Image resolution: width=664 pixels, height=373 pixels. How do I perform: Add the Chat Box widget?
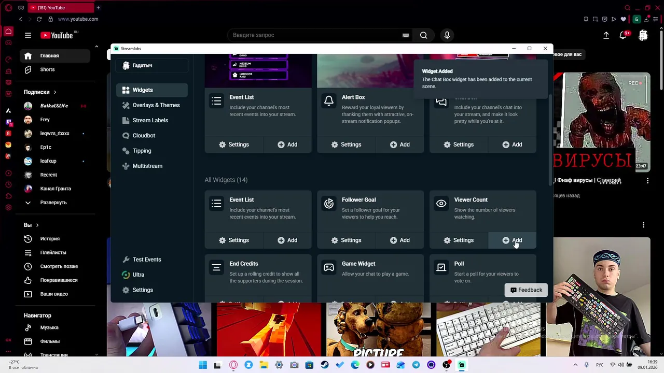tap(512, 145)
